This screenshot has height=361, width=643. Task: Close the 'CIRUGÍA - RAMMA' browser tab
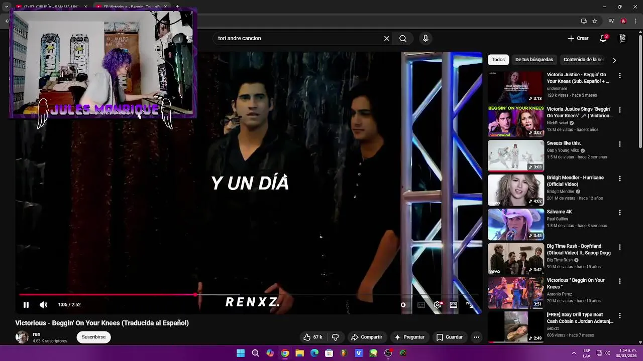click(85, 7)
